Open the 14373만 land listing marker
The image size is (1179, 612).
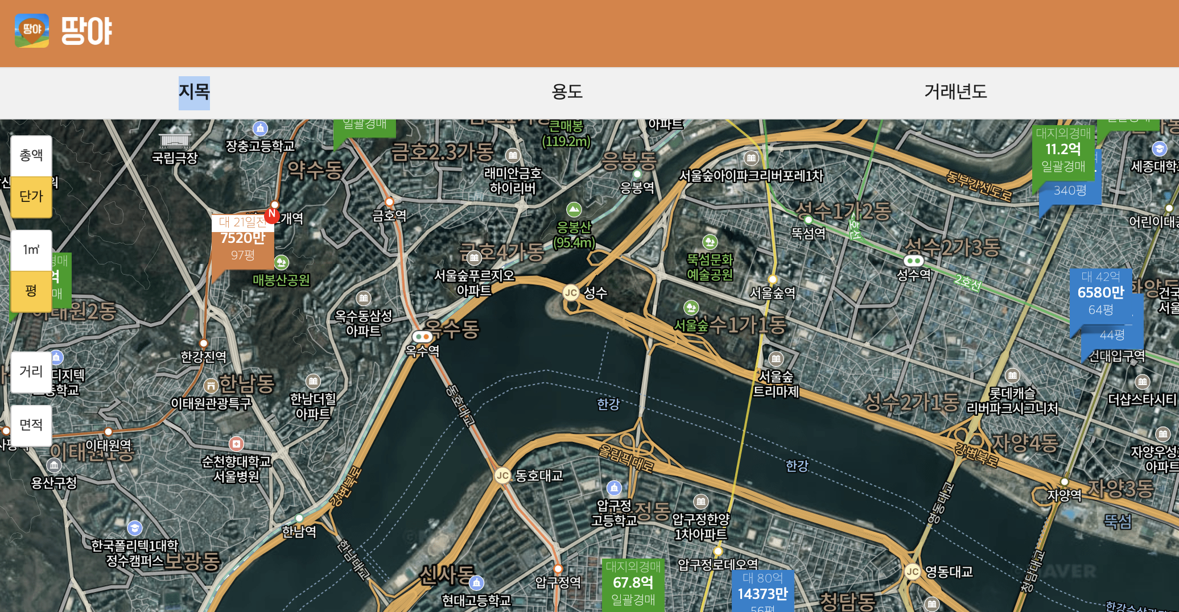pos(762,592)
